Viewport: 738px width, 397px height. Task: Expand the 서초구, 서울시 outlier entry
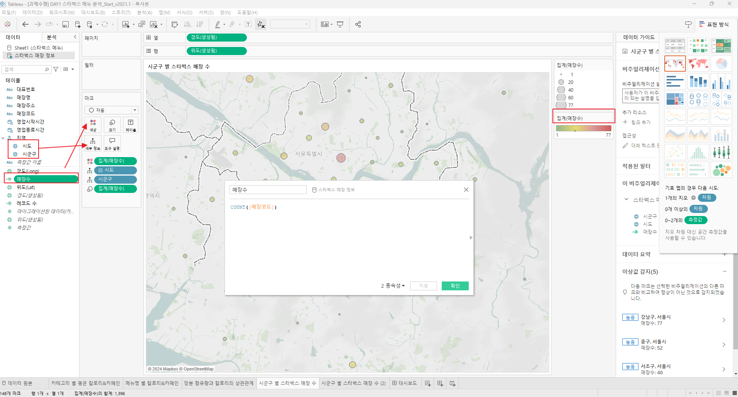pos(724,369)
